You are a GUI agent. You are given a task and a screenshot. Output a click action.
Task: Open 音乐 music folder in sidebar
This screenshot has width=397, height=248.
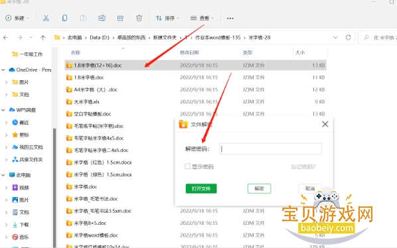[x=21, y=237]
